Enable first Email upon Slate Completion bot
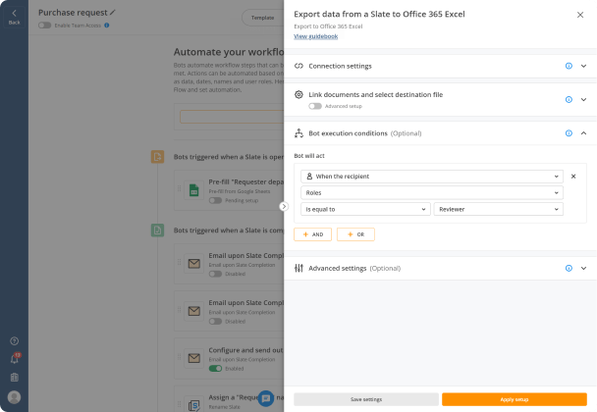The height and width of the screenshot is (412, 597). pyautogui.click(x=215, y=274)
